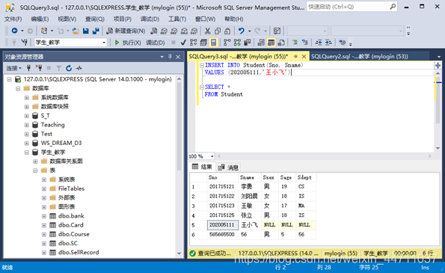Click the Database Engine Query icon
This screenshot has width=445, height=273.
(x=154, y=31)
